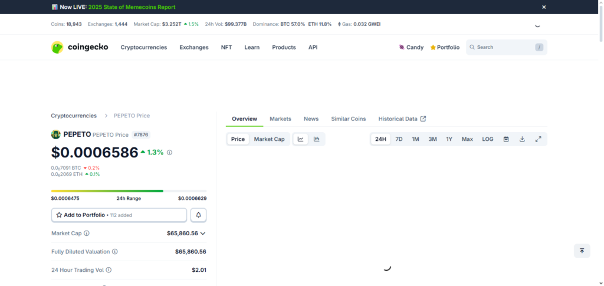Open the 2025 State of Memecoins Report link
Screen dimensions: 604x286
132,7
